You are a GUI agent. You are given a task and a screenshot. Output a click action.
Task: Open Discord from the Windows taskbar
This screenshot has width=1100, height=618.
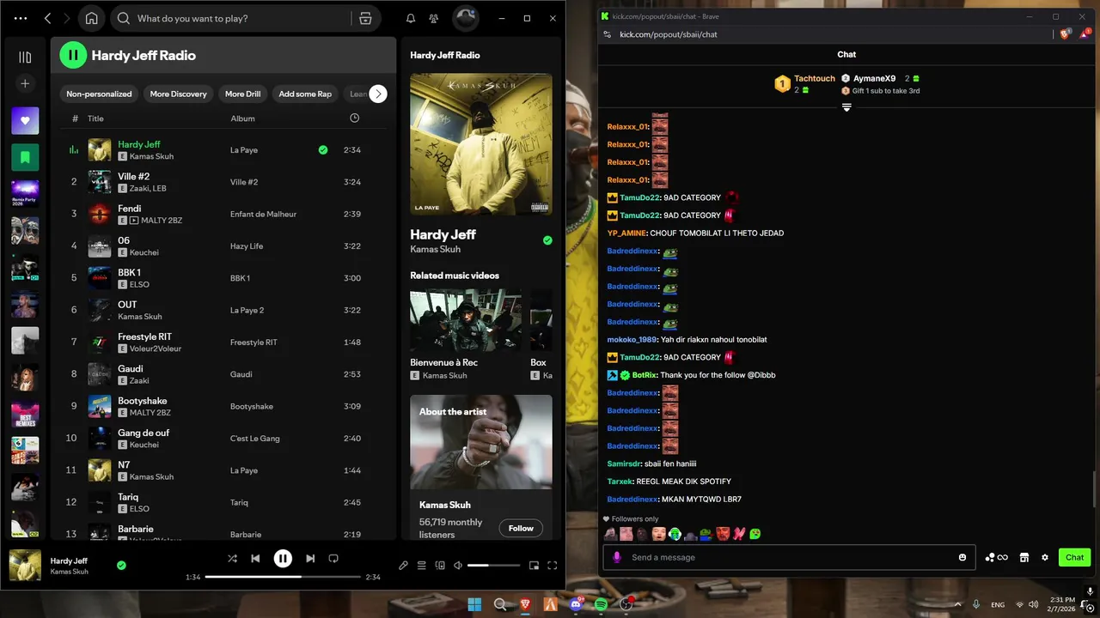pyautogui.click(x=576, y=604)
